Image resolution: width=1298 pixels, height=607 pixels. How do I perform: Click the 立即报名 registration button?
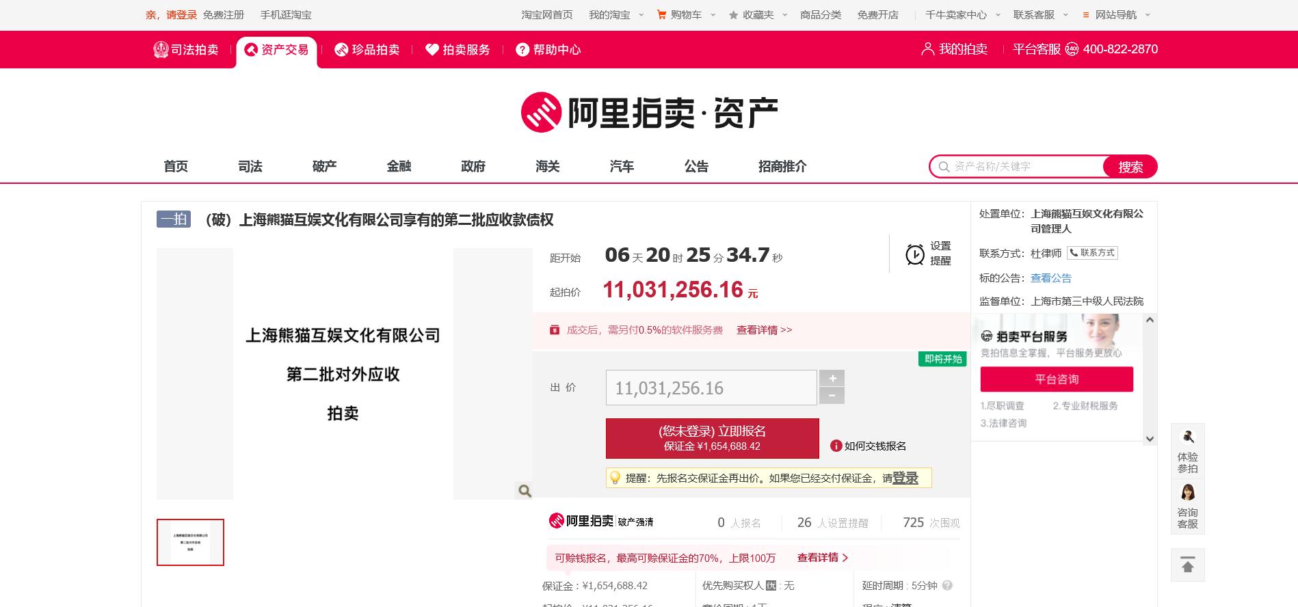click(712, 438)
